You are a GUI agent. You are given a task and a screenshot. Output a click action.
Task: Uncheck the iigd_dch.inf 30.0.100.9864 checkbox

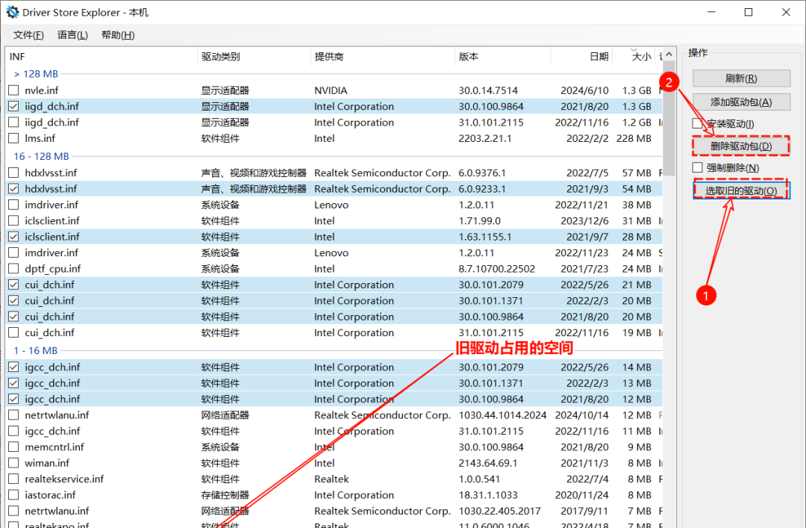13,107
